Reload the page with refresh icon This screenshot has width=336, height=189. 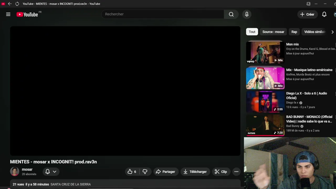[17, 4]
